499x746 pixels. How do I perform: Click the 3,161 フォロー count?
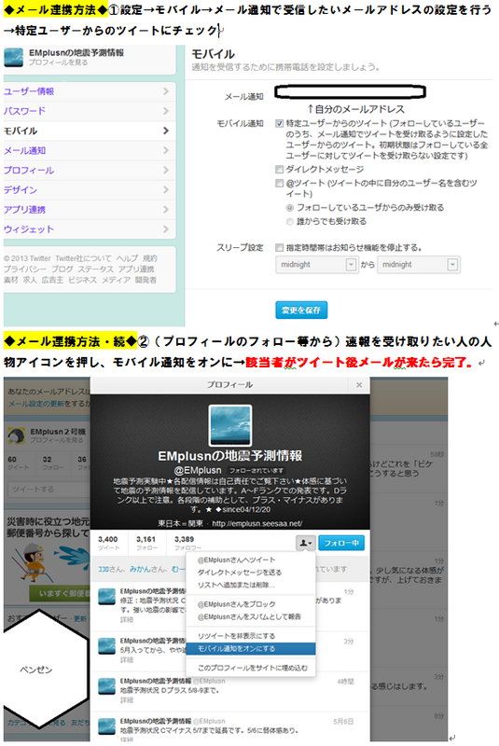[146, 543]
